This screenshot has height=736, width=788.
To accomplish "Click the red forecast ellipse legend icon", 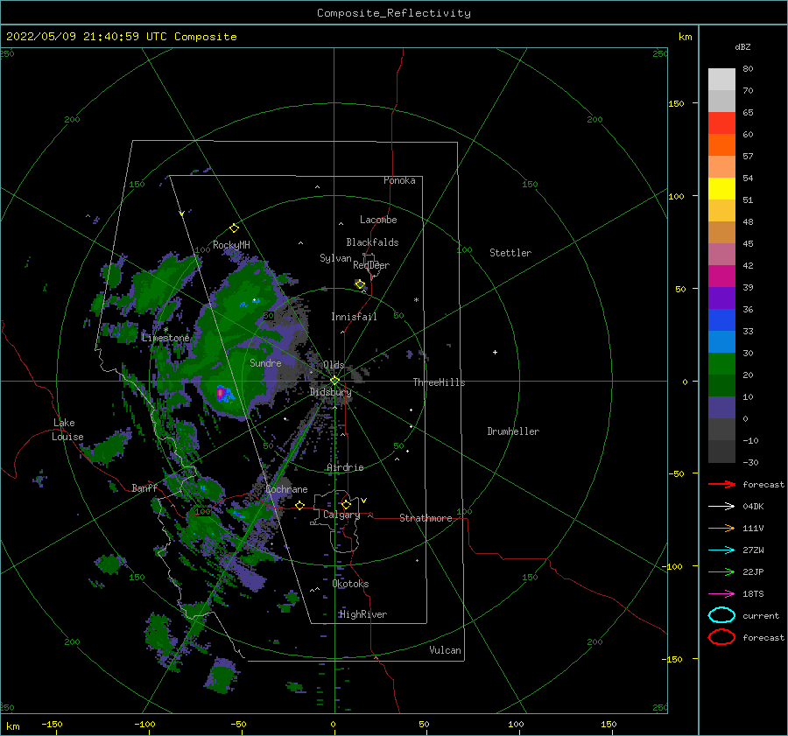I will click(x=721, y=637).
